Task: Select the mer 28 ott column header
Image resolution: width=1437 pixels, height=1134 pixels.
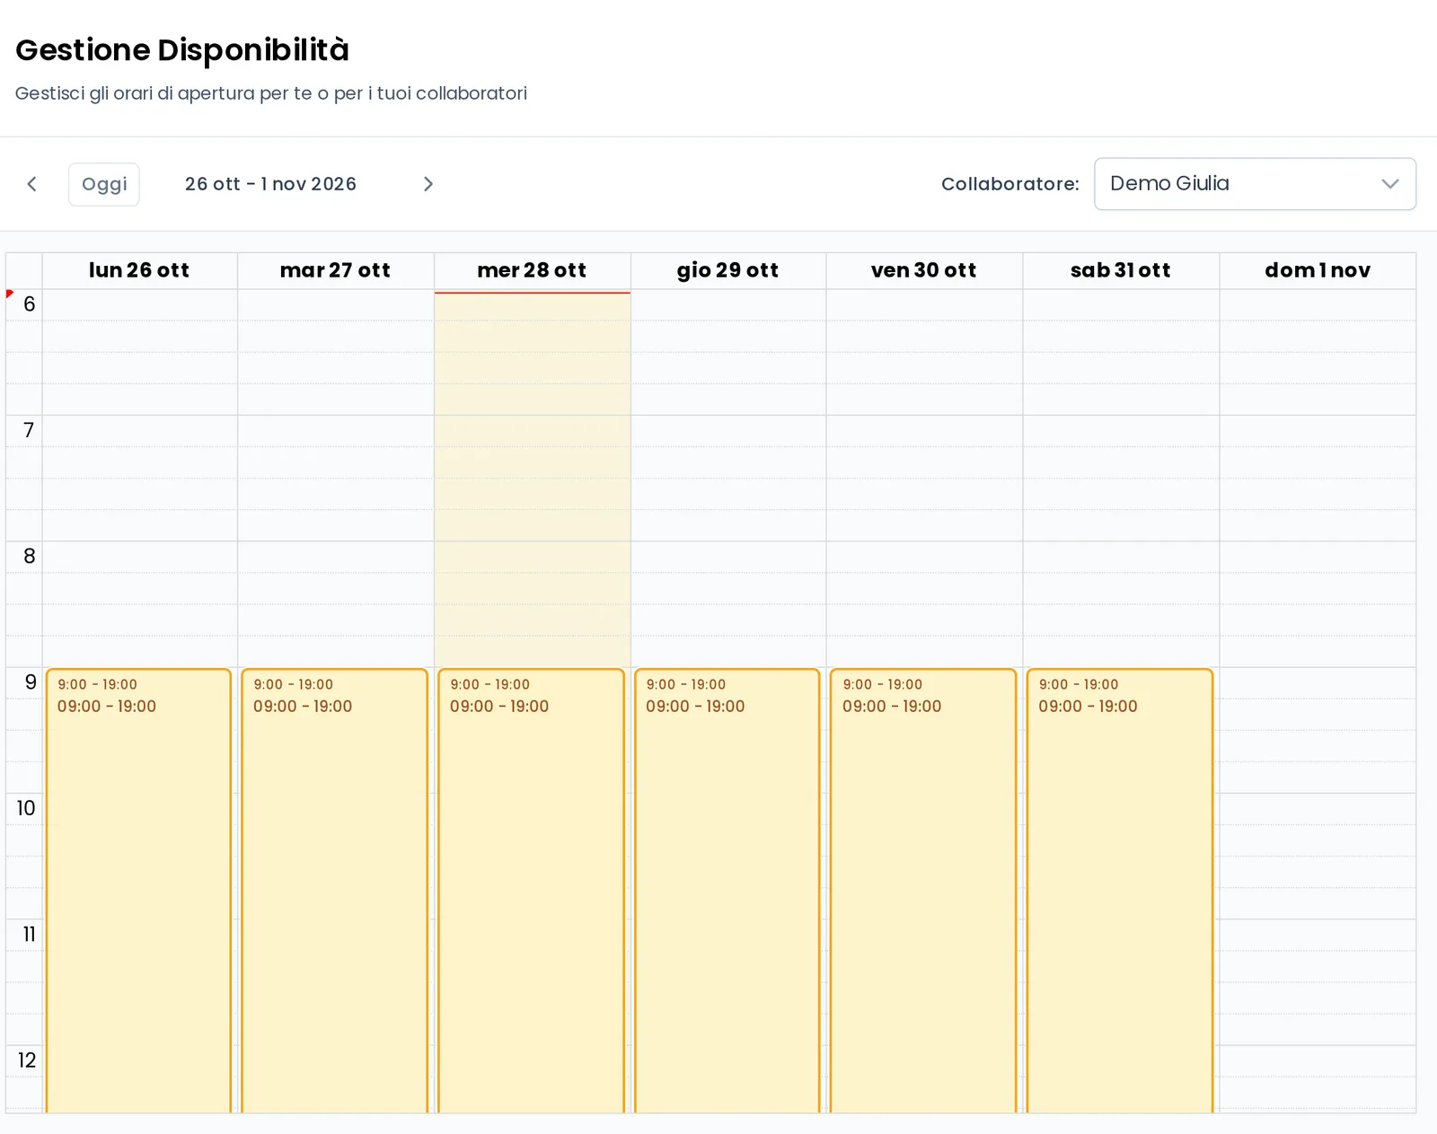Action: (532, 270)
